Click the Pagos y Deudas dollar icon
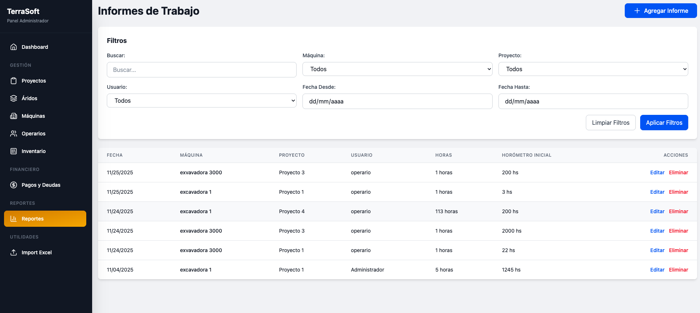 14,185
